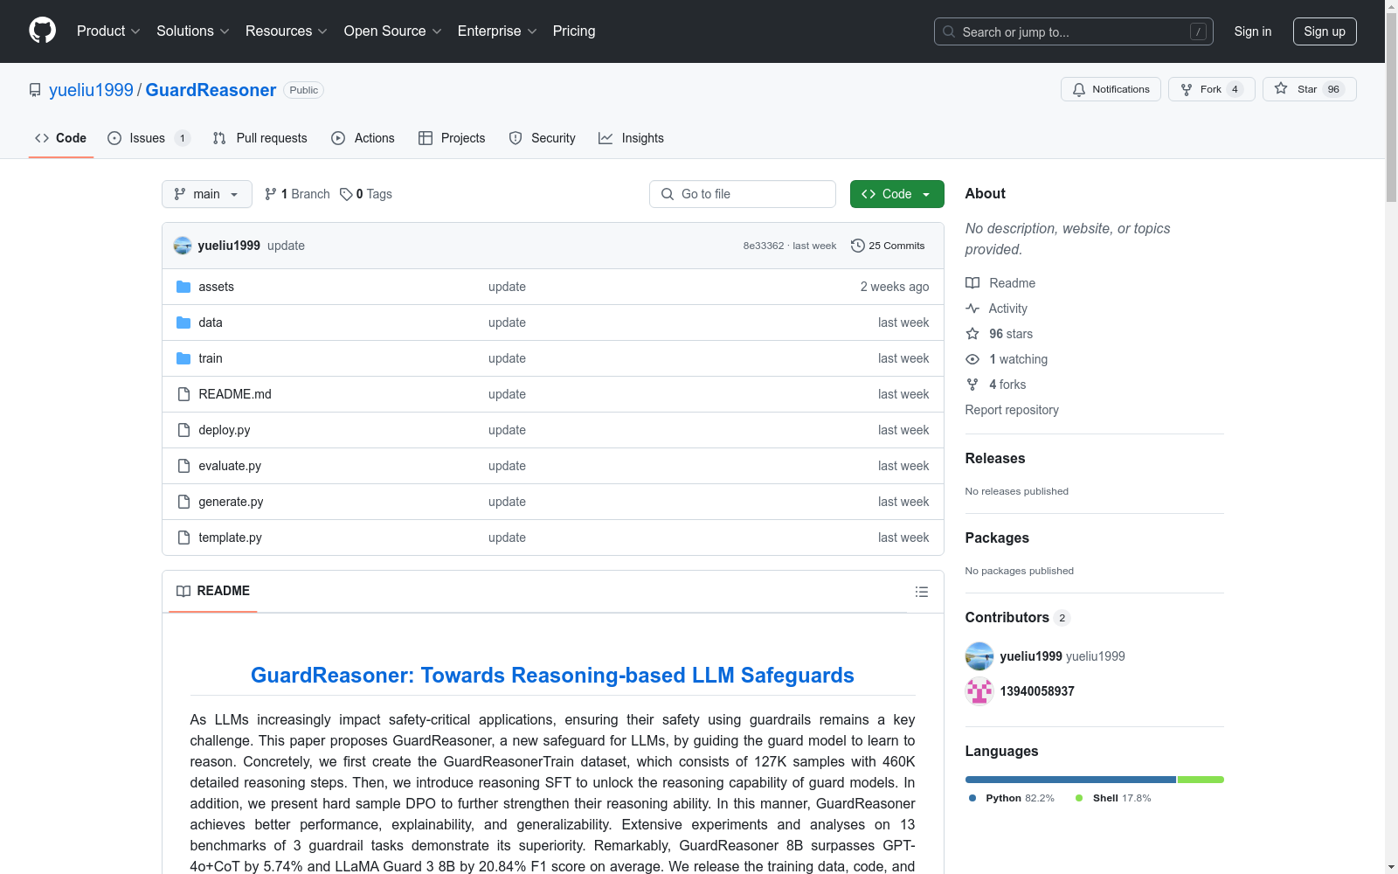1398x874 pixels.
Task: Click the Python language bar segment
Action: 1070,780
